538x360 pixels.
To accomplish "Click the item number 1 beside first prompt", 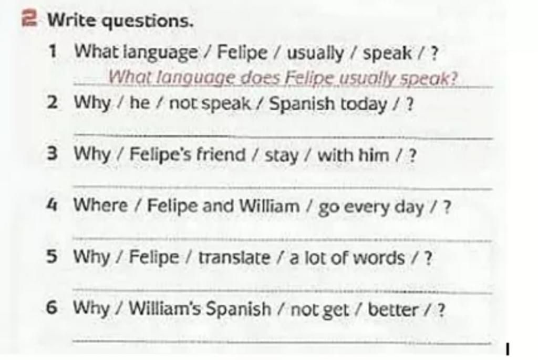I will pyautogui.click(x=52, y=52).
